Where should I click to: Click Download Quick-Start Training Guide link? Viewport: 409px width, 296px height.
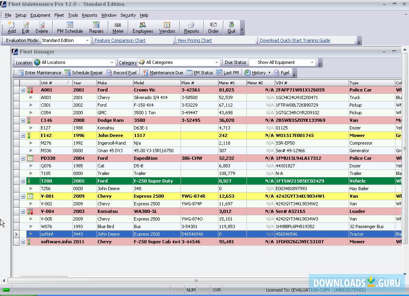[295, 40]
